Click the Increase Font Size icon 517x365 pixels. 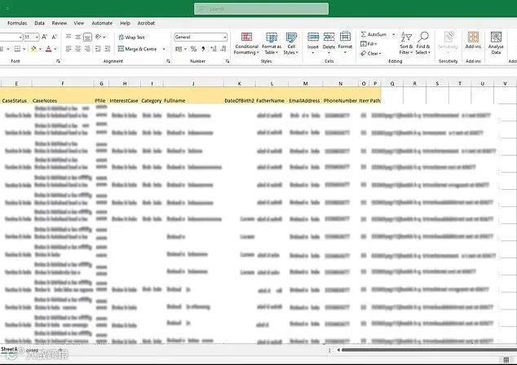click(x=45, y=37)
